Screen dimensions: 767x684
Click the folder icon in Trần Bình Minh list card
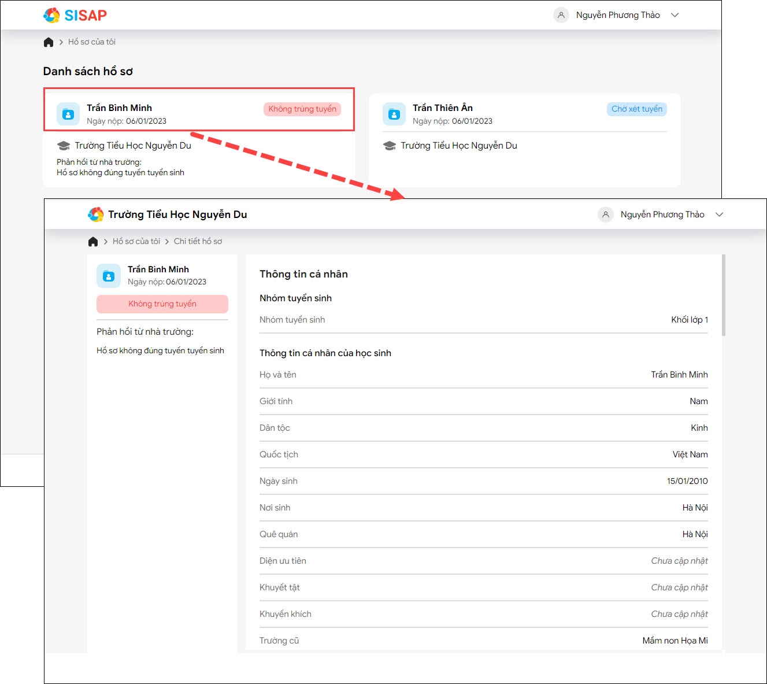coord(68,114)
